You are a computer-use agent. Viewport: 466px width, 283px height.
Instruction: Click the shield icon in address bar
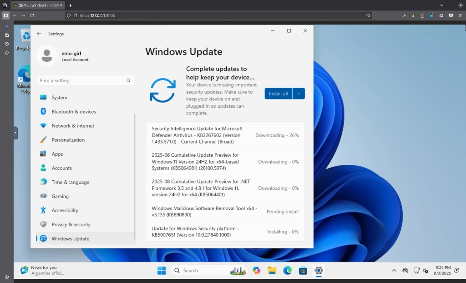coord(68,15)
